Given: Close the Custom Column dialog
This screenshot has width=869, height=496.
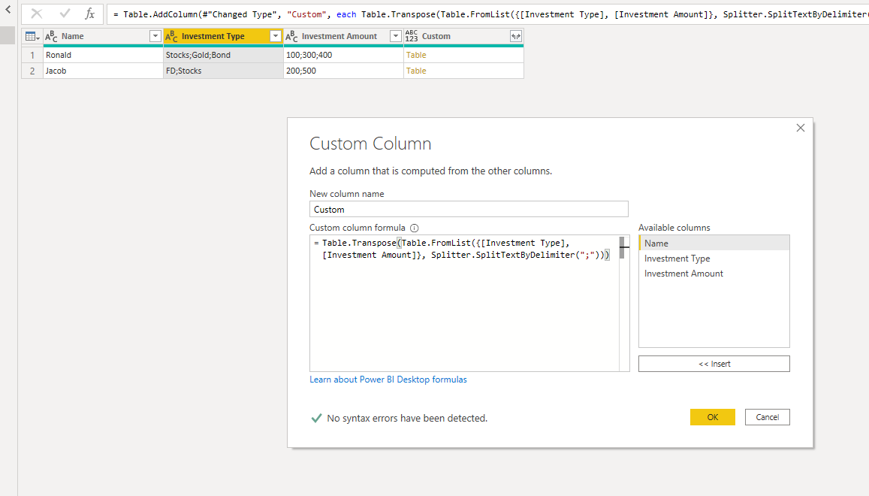Looking at the screenshot, I should click(801, 129).
